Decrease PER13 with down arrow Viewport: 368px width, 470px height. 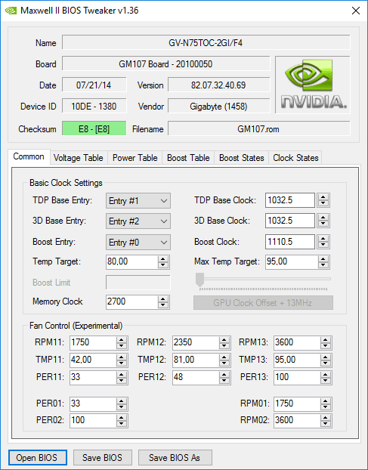pyautogui.click(x=325, y=380)
